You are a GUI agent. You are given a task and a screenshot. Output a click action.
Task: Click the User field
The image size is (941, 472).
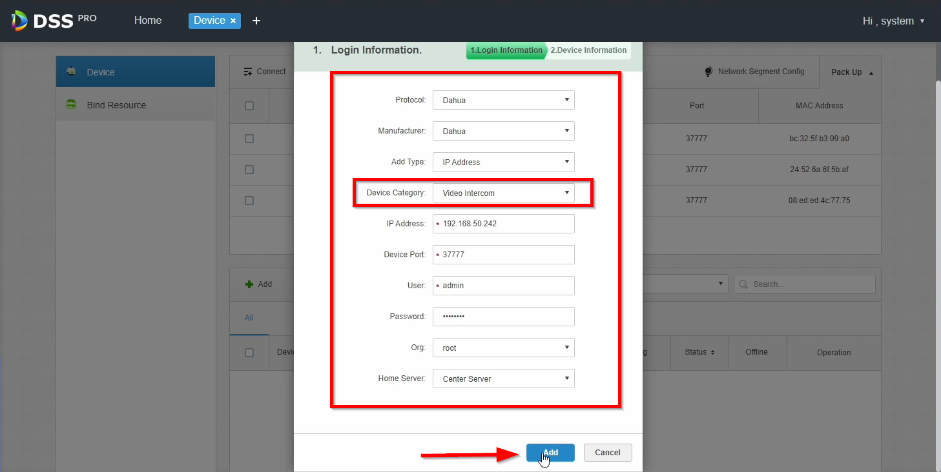coord(504,286)
